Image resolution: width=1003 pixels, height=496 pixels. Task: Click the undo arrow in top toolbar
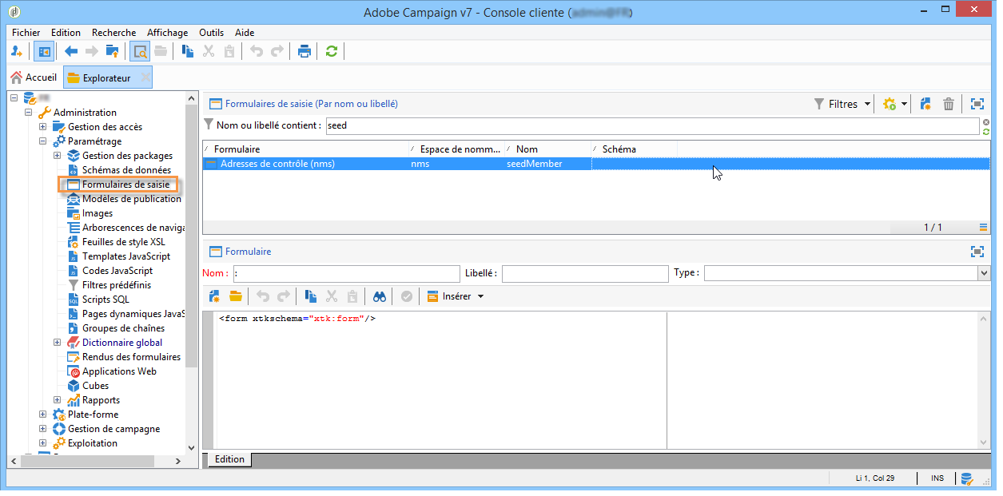pos(257,51)
